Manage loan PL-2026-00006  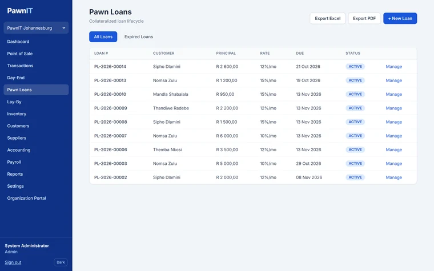394,149
